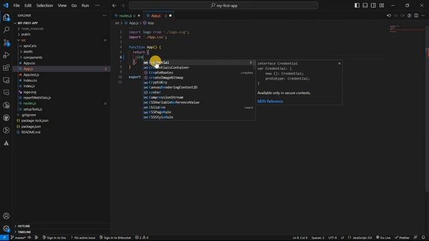Image resolution: width=429 pixels, height=241 pixels.
Task: Open the Extensions view
Action: pos(6,68)
